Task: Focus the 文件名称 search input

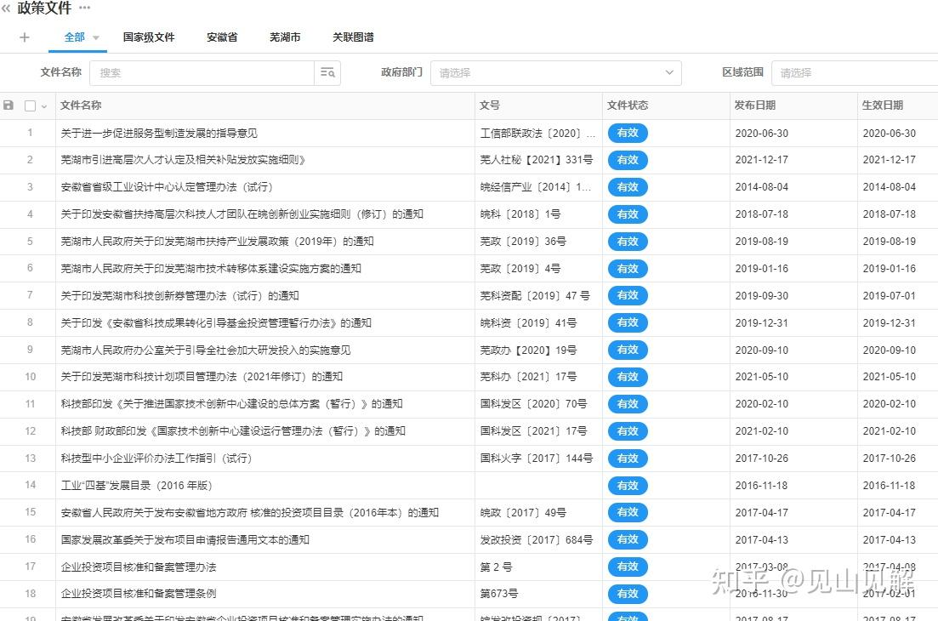Action: (202, 72)
